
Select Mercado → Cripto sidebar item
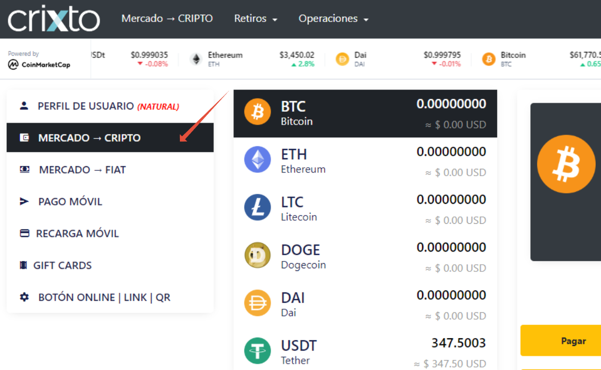click(110, 137)
